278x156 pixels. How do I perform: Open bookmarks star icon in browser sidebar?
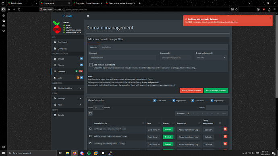(4, 31)
